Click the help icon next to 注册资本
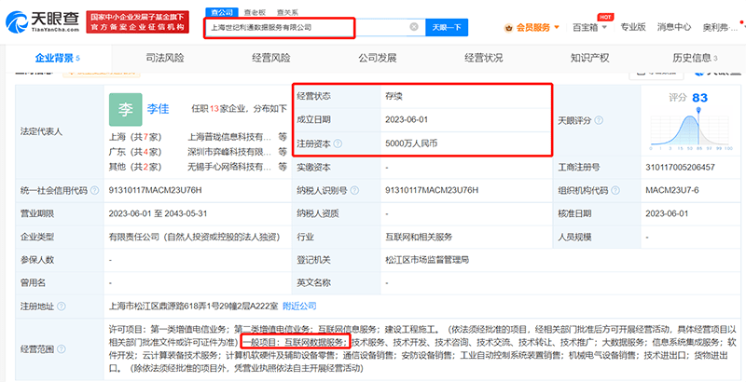This screenshot has width=746, height=382. (338, 143)
